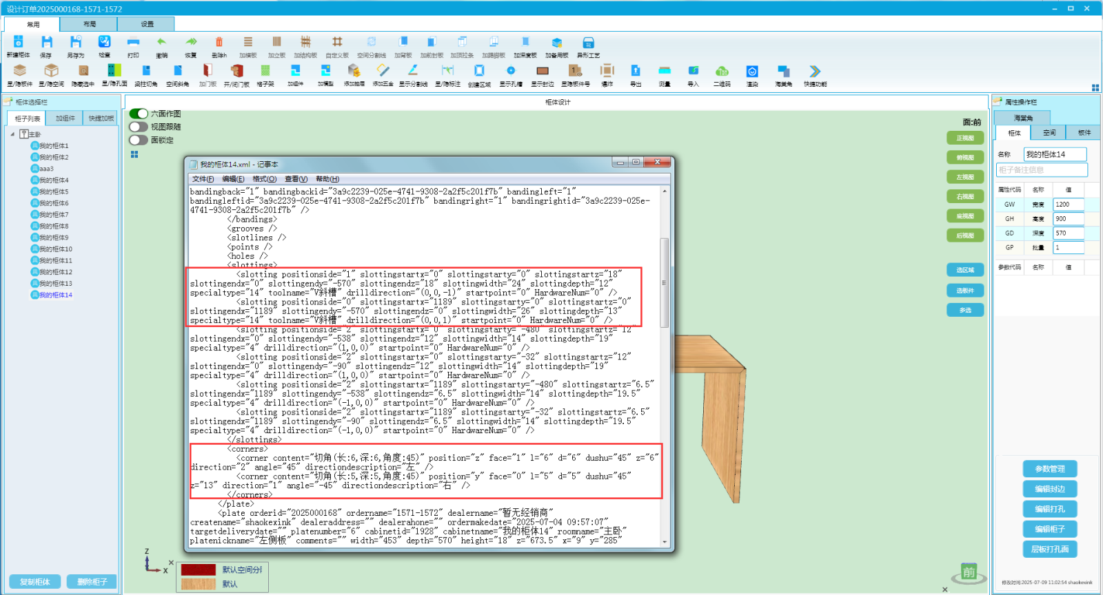This screenshot has width=1103, height=595.
Task: Click the 参数管理 button
Action: (x=1050, y=469)
